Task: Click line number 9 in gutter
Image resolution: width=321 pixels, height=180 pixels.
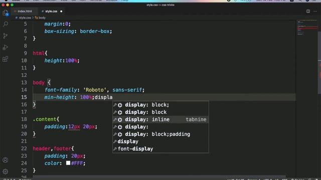Action: pyautogui.click(x=26, y=53)
